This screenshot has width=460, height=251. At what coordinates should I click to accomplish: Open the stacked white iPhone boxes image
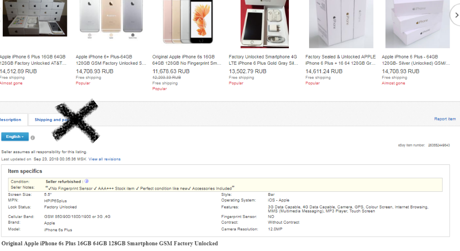[417, 23]
